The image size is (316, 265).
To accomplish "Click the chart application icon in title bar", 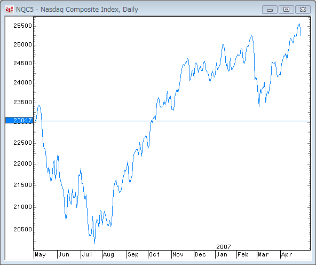I will (9, 10).
